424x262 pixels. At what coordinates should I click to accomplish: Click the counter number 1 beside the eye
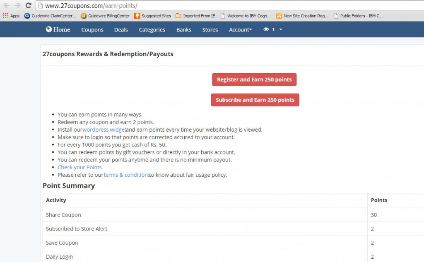tap(273, 29)
